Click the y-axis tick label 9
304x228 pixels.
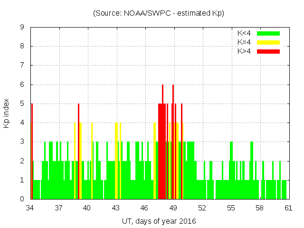coord(22,28)
